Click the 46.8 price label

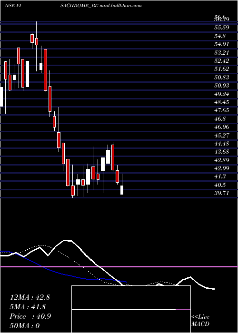[x=220, y=118]
